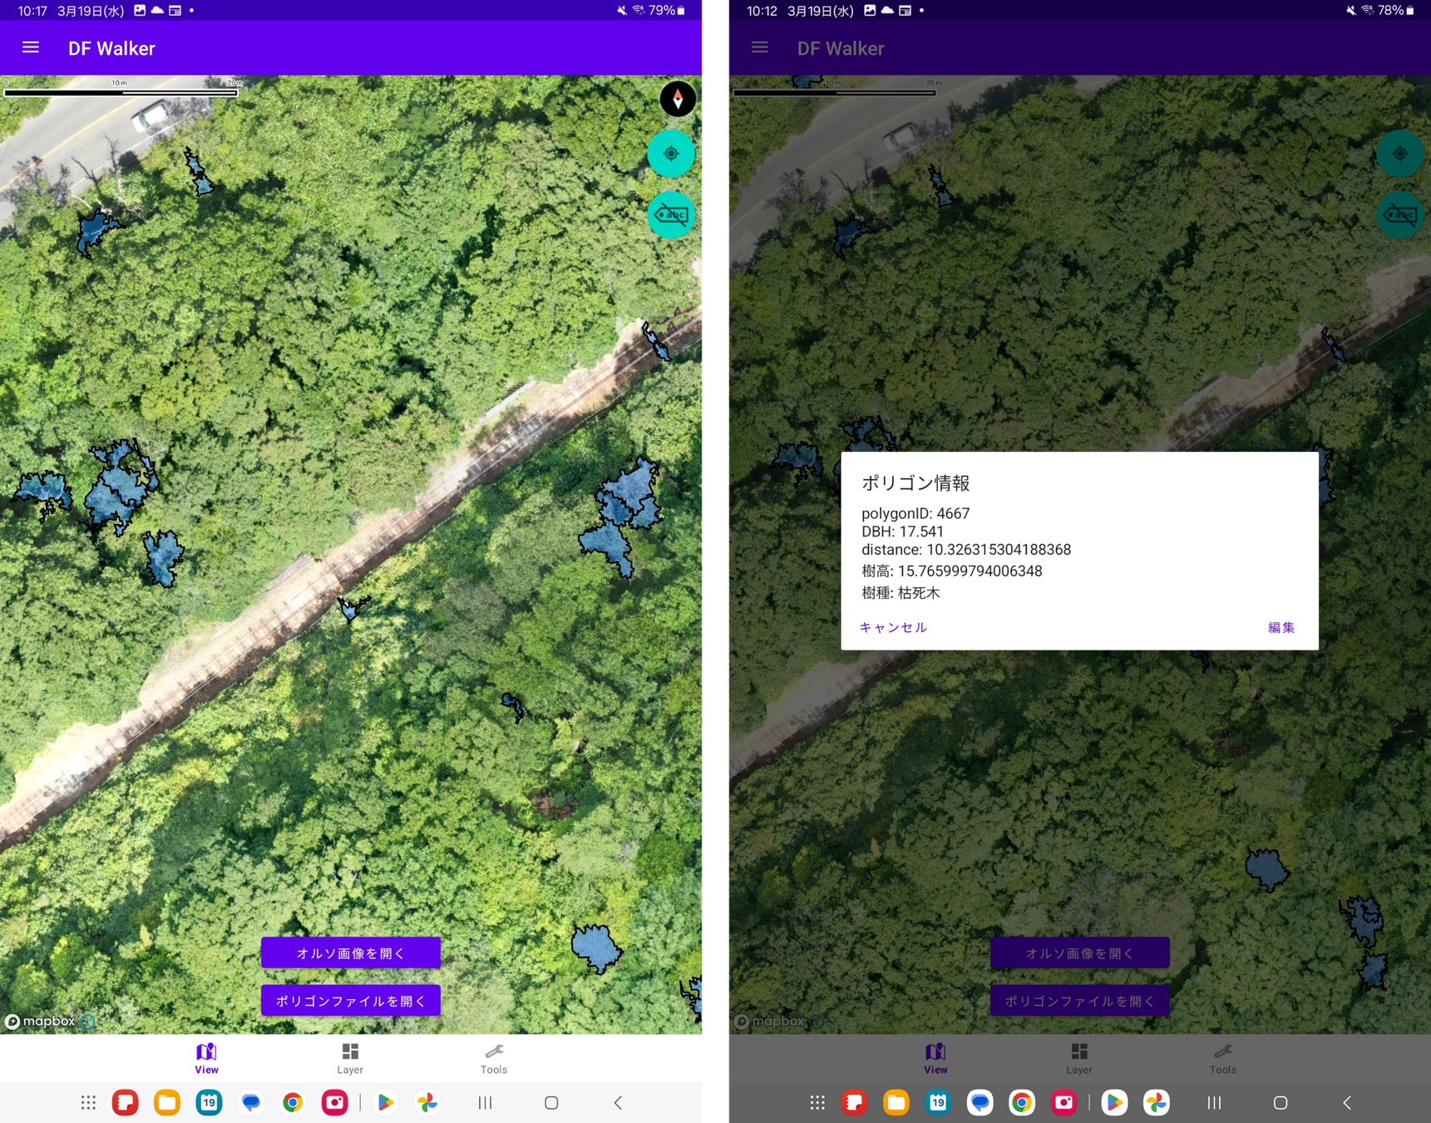1431x1123 pixels.
Task: Toggle the dimmed label button, 10:12 screen
Action: coord(1400,215)
